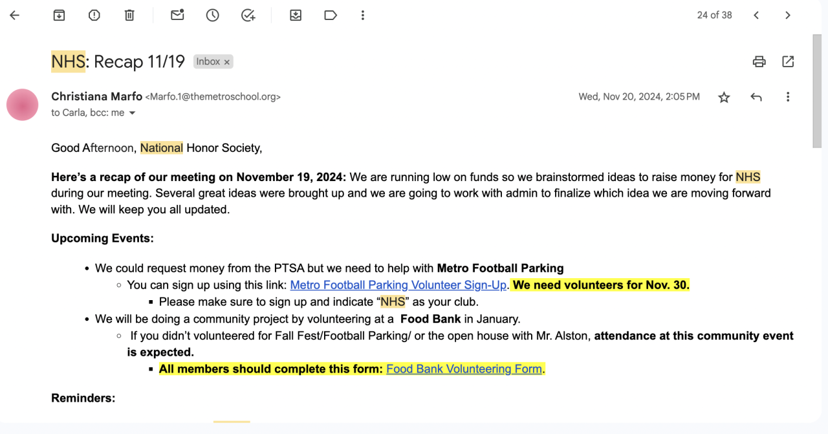The width and height of the screenshot is (828, 434).
Task: Open email in a new window
Action: coord(788,61)
